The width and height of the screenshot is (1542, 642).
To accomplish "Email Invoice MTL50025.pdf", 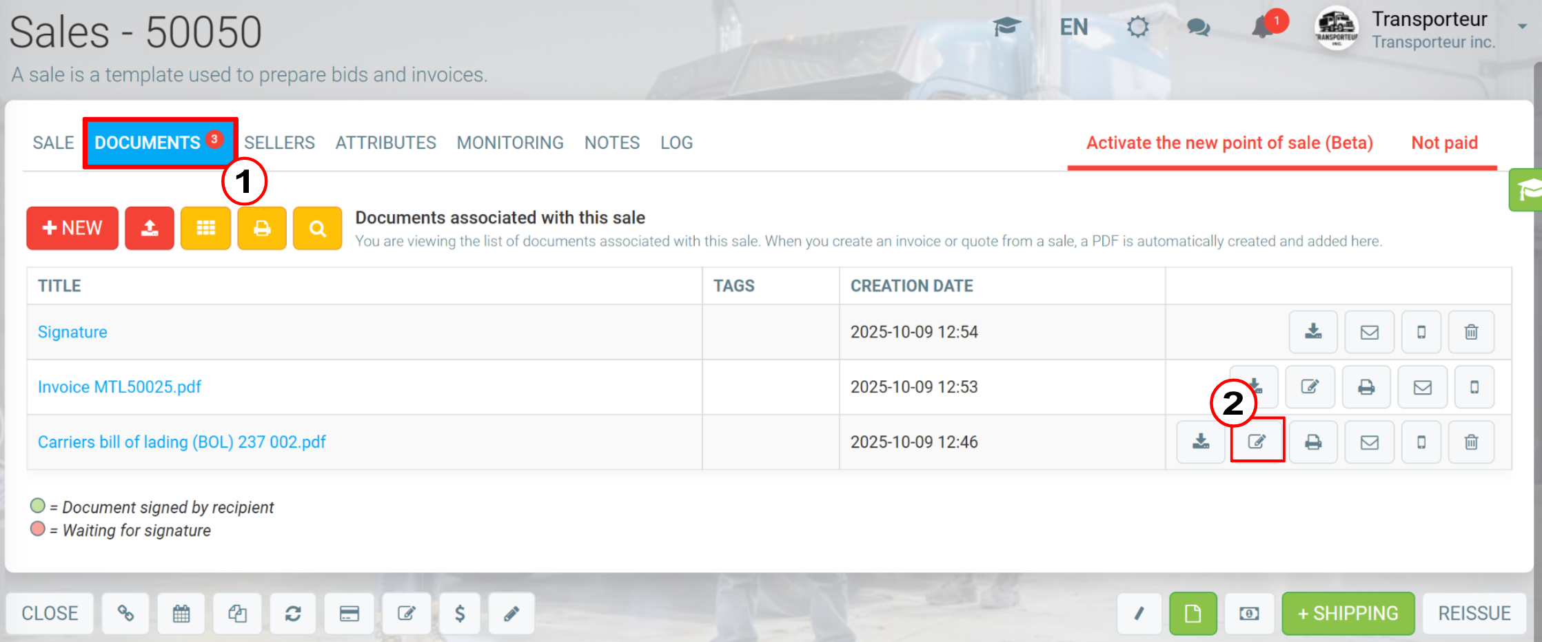I will coord(1422,387).
